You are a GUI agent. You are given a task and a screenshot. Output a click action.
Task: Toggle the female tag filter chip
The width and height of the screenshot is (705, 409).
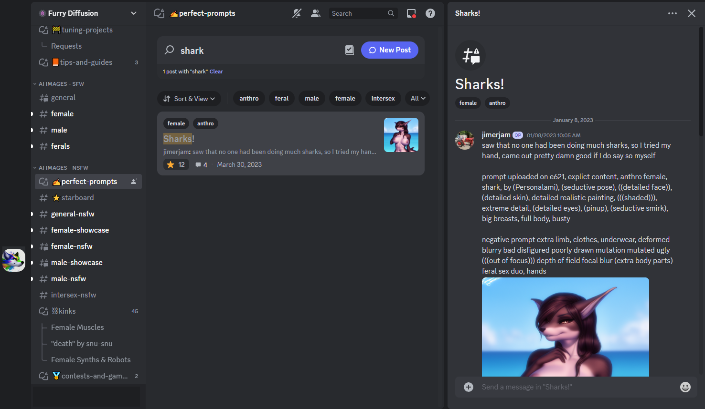pos(345,99)
